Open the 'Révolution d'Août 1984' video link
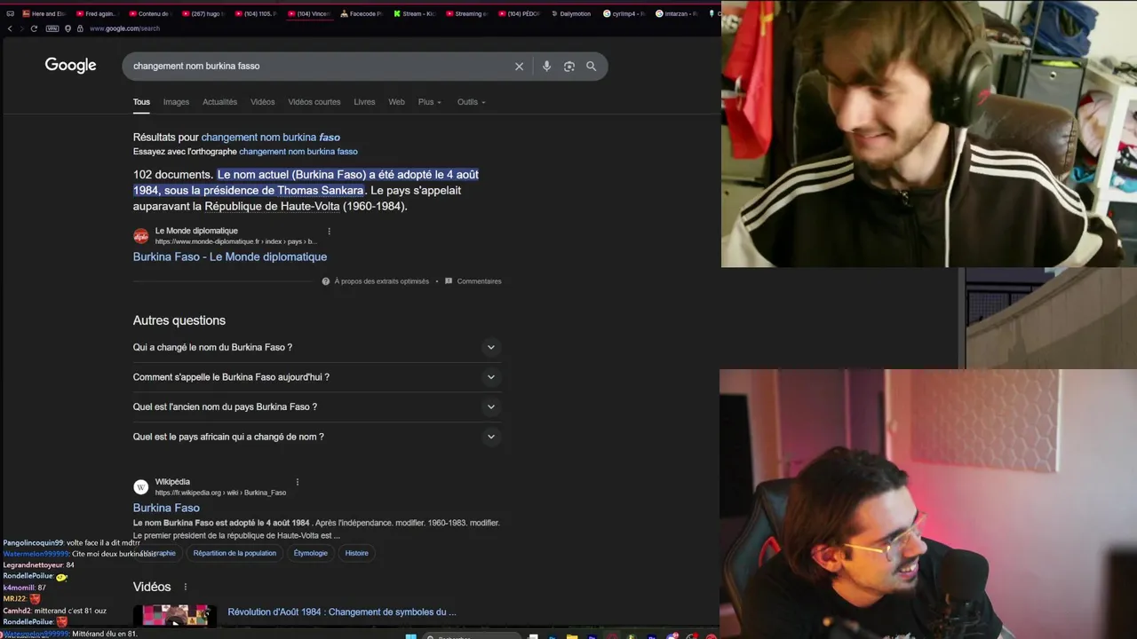The height and width of the screenshot is (639, 1137). [342, 612]
